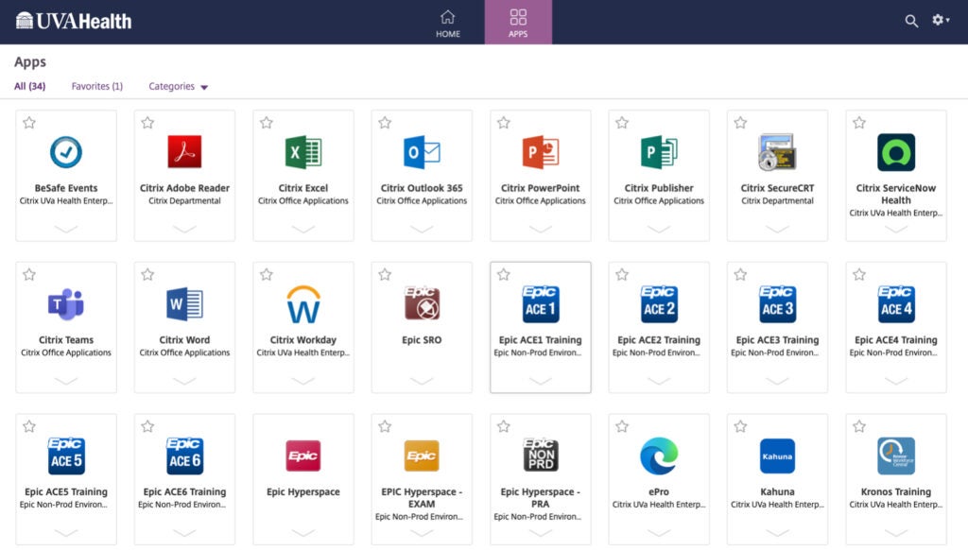Favorite Epic SRO with its star
Screen dimensions: 968x550
[385, 274]
